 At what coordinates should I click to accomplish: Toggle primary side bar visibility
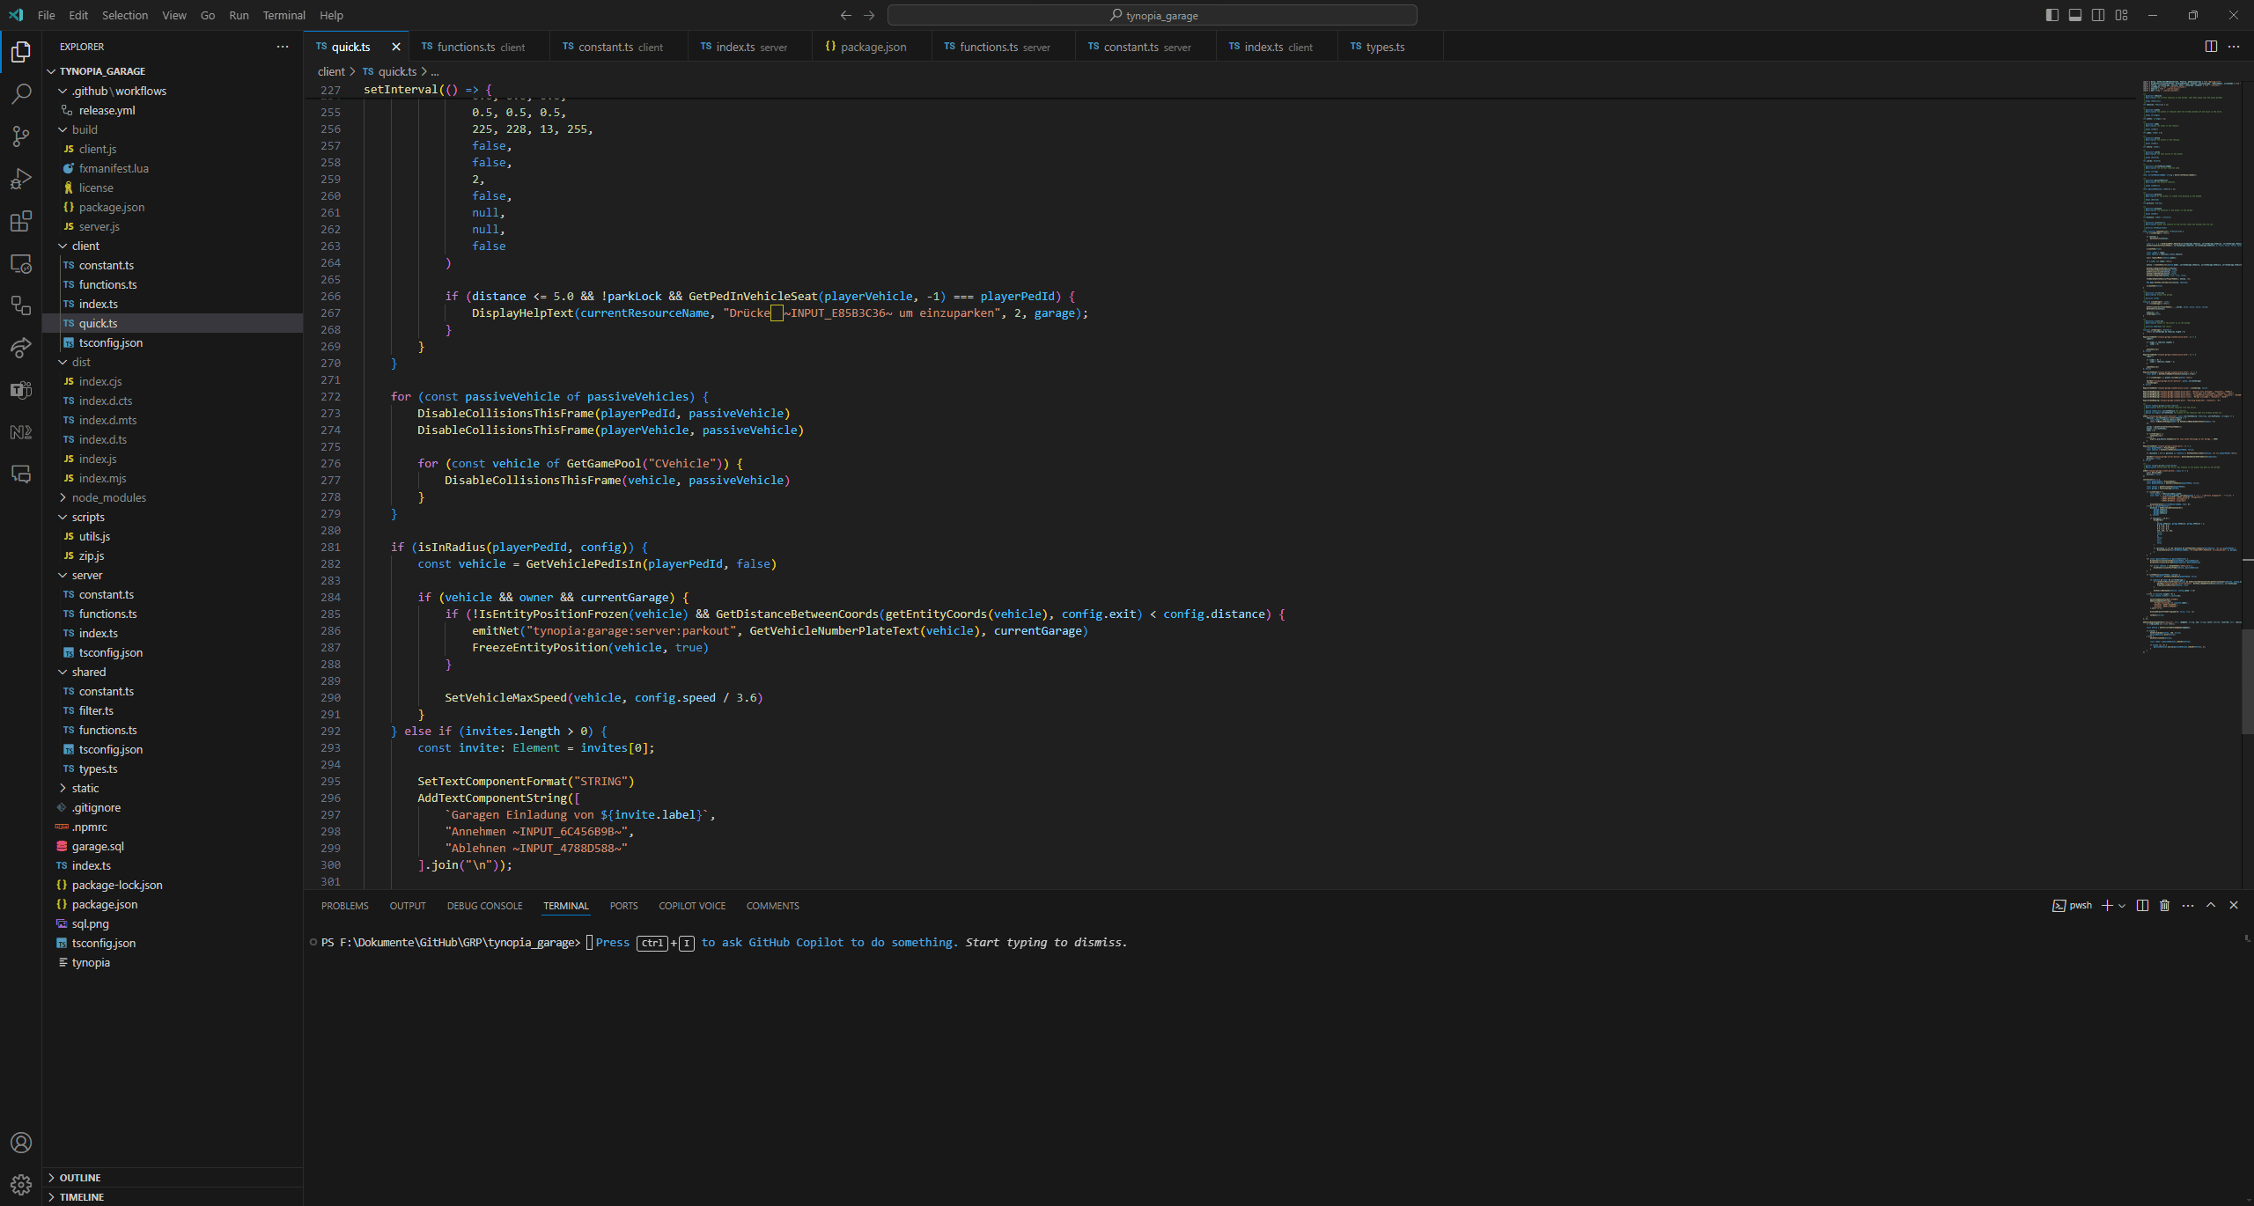(2051, 15)
